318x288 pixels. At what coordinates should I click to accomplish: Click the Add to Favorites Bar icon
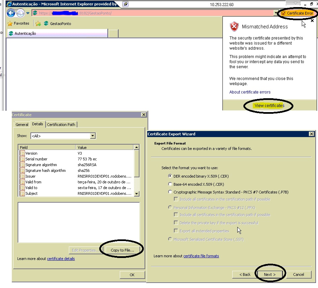tap(38, 24)
